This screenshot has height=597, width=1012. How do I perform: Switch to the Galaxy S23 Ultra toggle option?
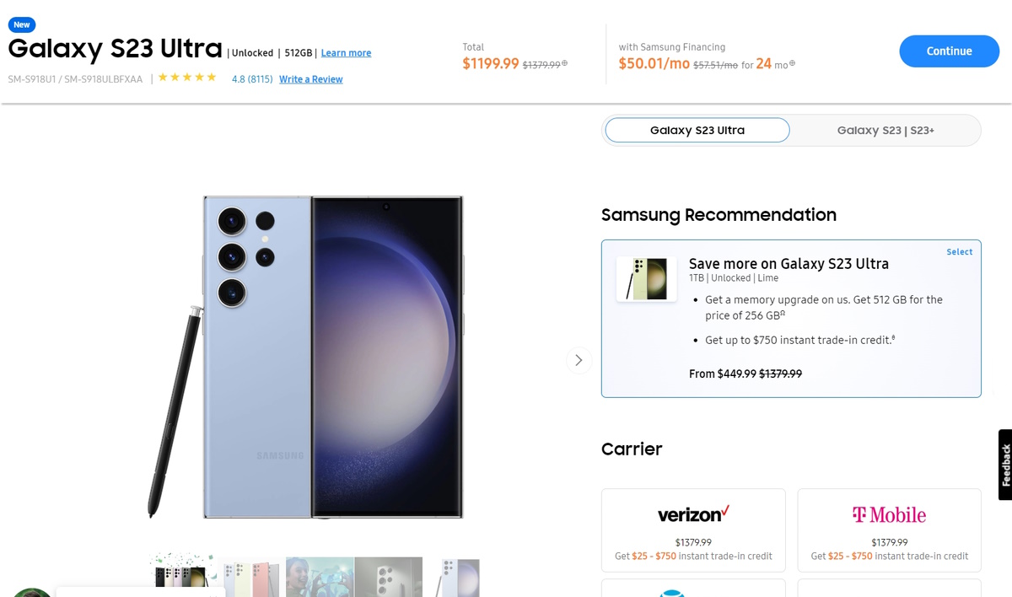click(x=697, y=130)
